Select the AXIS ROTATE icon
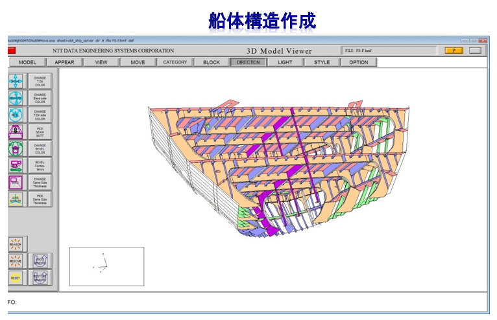Screen dimensions: 497x320 (16, 199)
